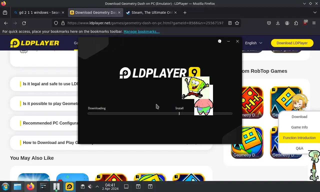Click the taskbar clock showing 04:41

tap(110, 187)
